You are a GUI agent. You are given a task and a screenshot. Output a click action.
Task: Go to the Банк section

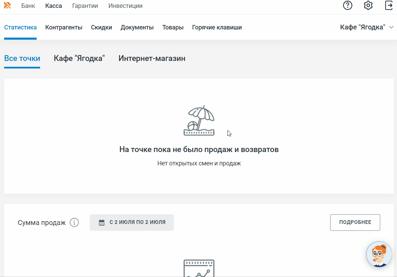click(28, 6)
